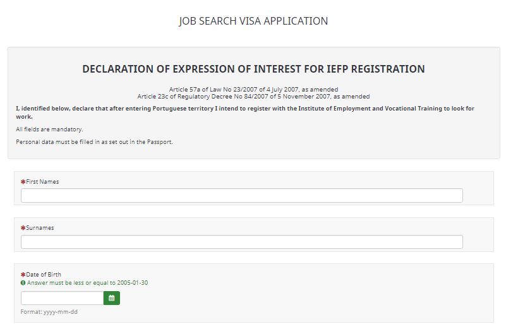Click the 'Format: yyyy-mm-dd' helper text

pos(49,312)
